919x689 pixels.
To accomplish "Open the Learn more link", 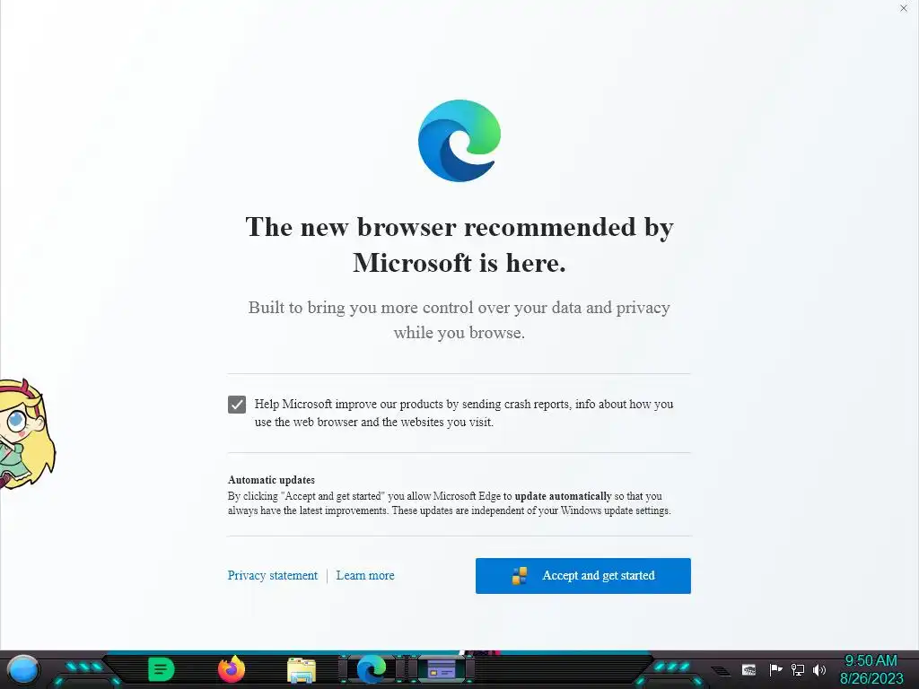I will tap(365, 575).
